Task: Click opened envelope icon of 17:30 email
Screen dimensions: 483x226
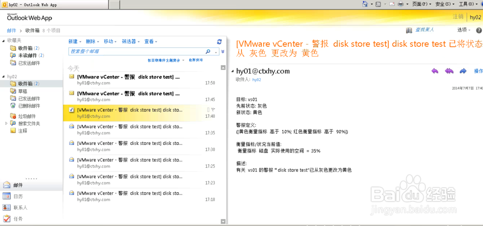Action: [71, 143]
